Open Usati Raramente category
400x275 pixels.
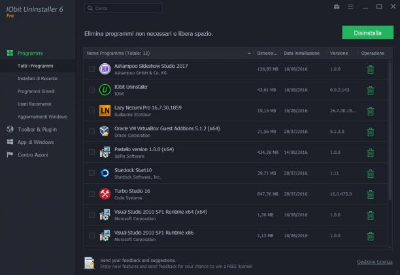click(35, 104)
